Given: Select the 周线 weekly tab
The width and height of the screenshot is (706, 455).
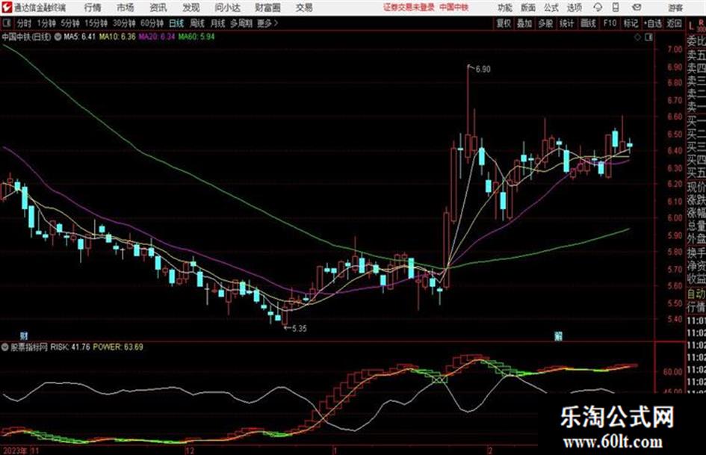Looking at the screenshot, I should click(x=197, y=23).
